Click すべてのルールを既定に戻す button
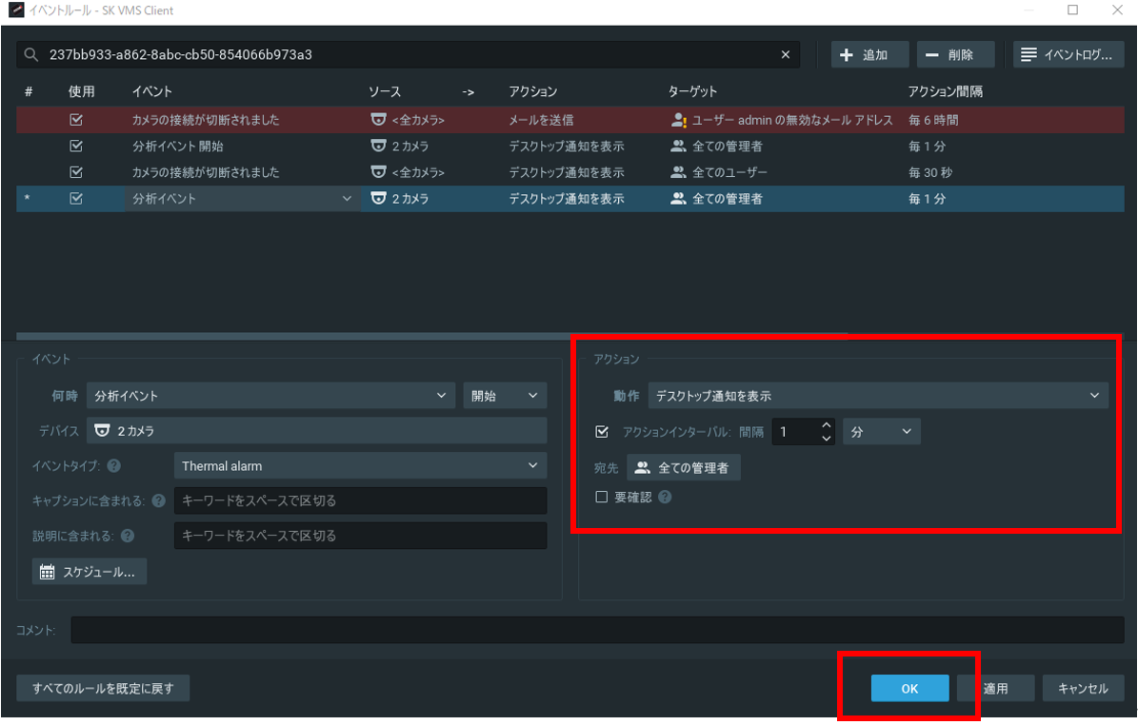1138x725 pixels. 103,688
